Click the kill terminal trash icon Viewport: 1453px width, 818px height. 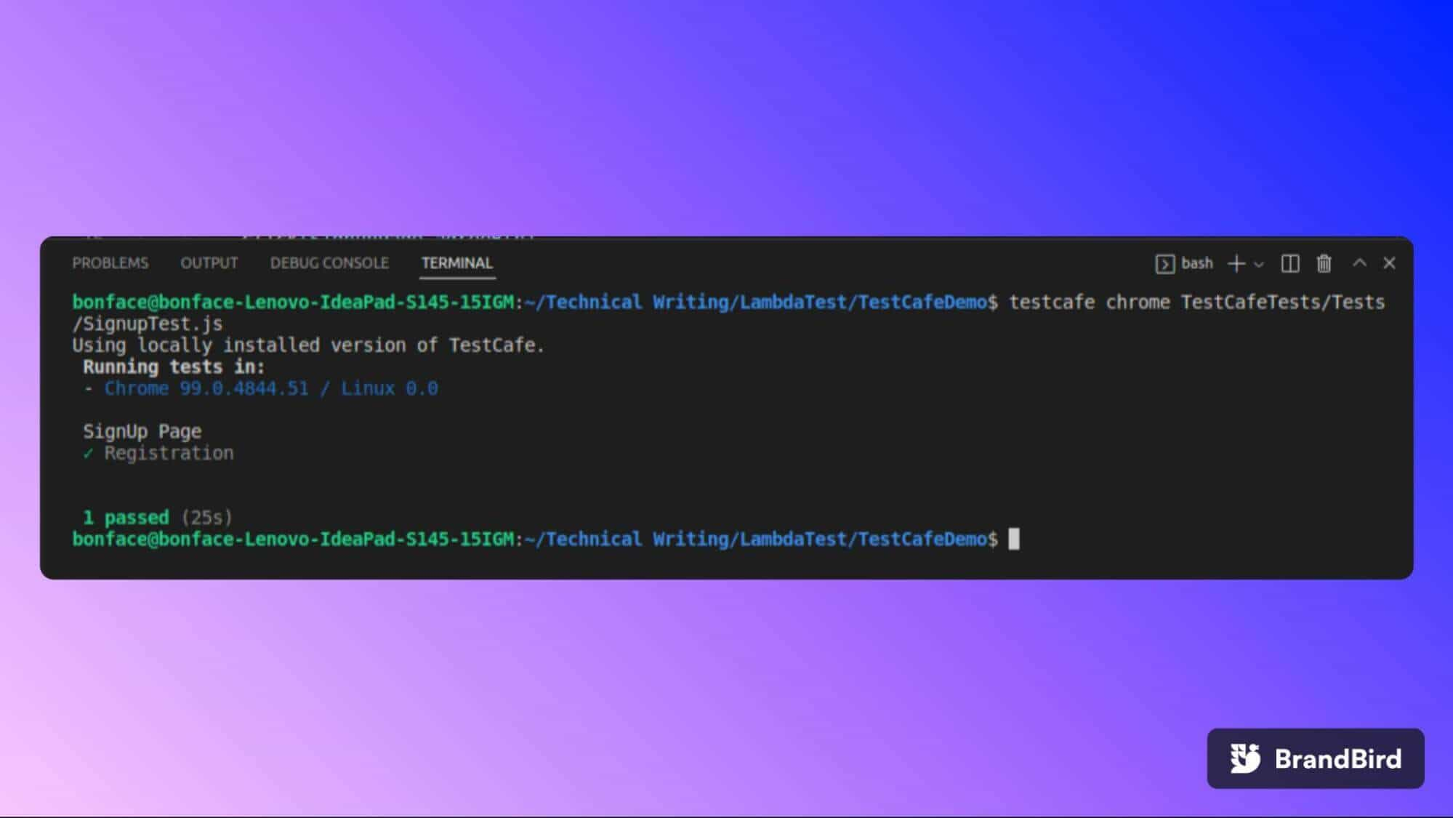tap(1325, 262)
